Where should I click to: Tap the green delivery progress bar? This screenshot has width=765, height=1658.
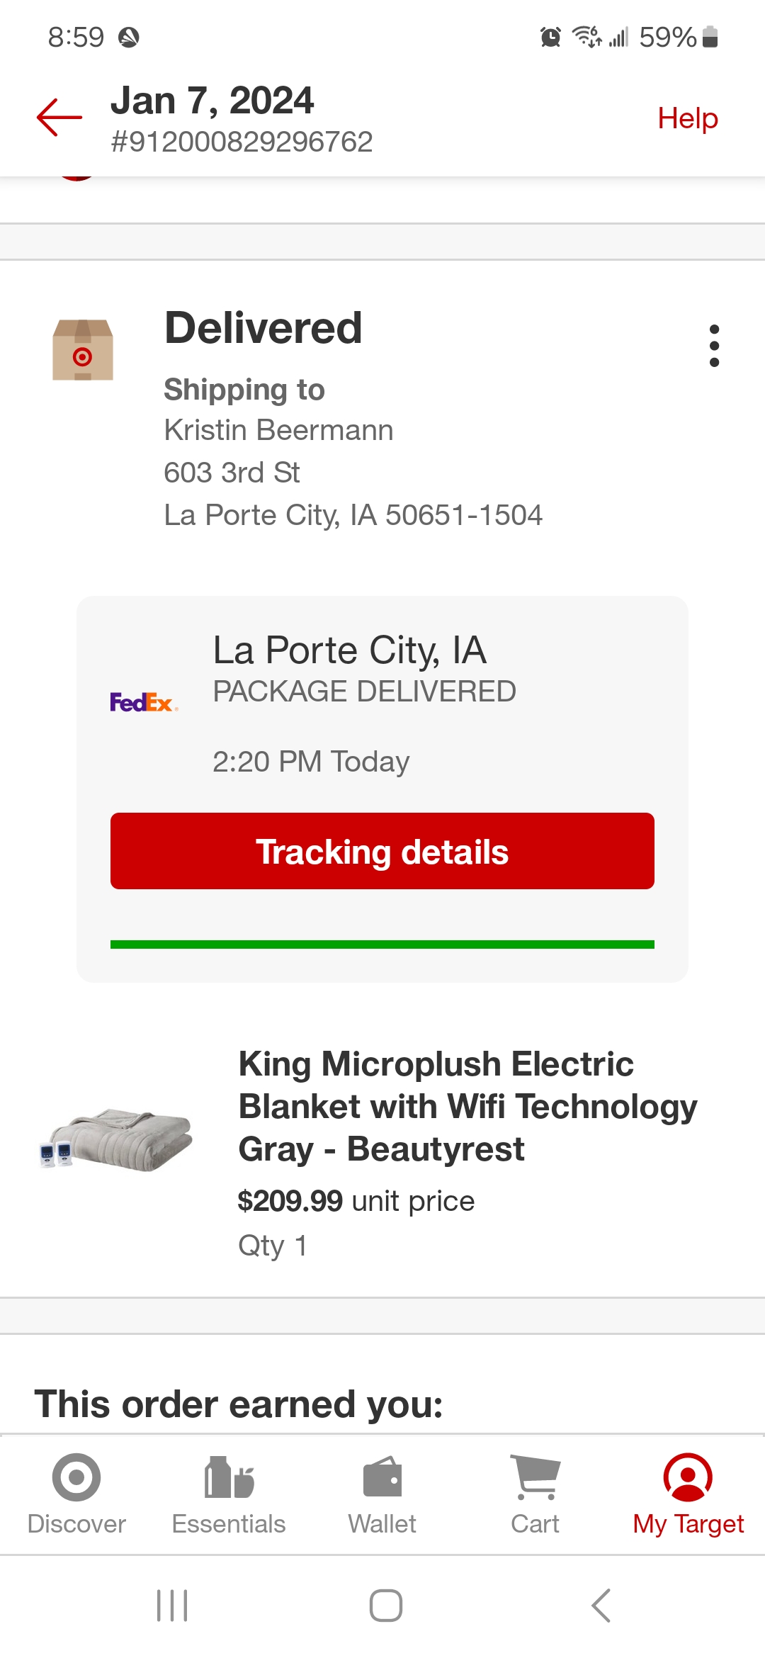pyautogui.click(x=382, y=944)
